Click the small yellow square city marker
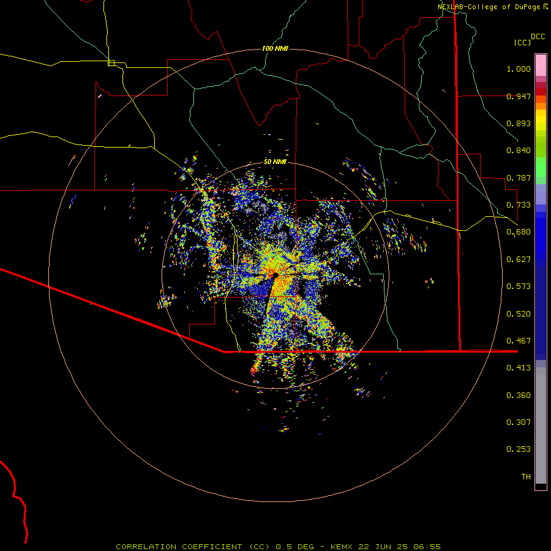 111,63
